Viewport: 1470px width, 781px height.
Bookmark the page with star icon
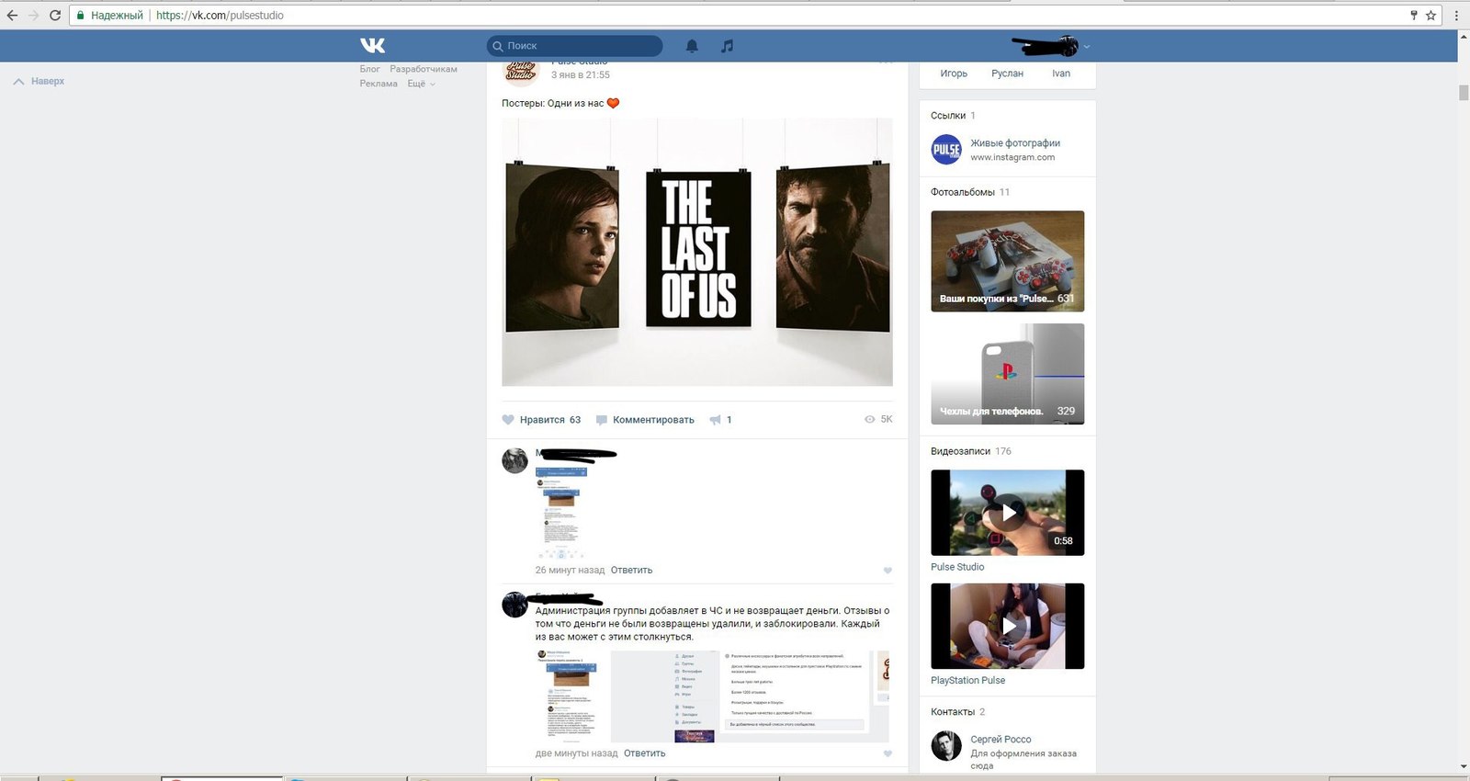[x=1430, y=15]
